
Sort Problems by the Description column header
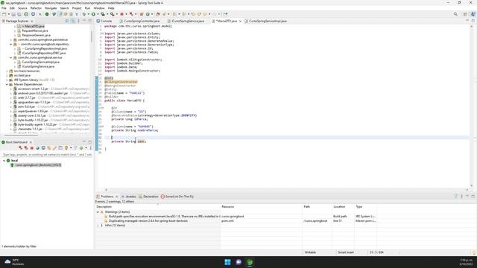pos(157,207)
